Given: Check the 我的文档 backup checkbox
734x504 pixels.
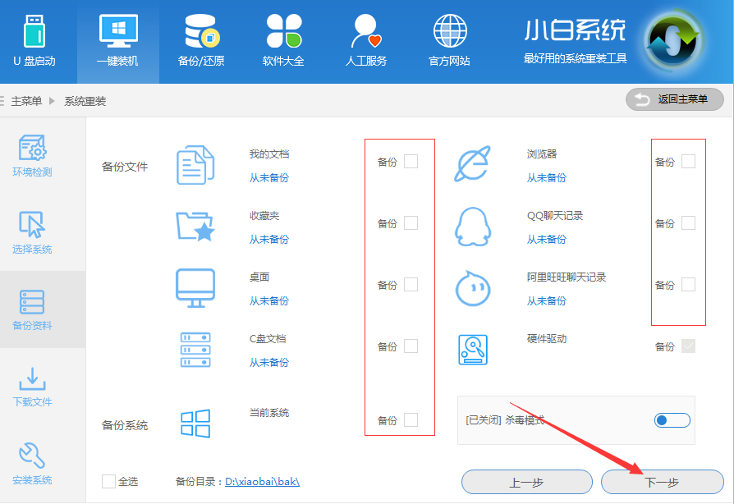Looking at the screenshot, I should click(411, 162).
